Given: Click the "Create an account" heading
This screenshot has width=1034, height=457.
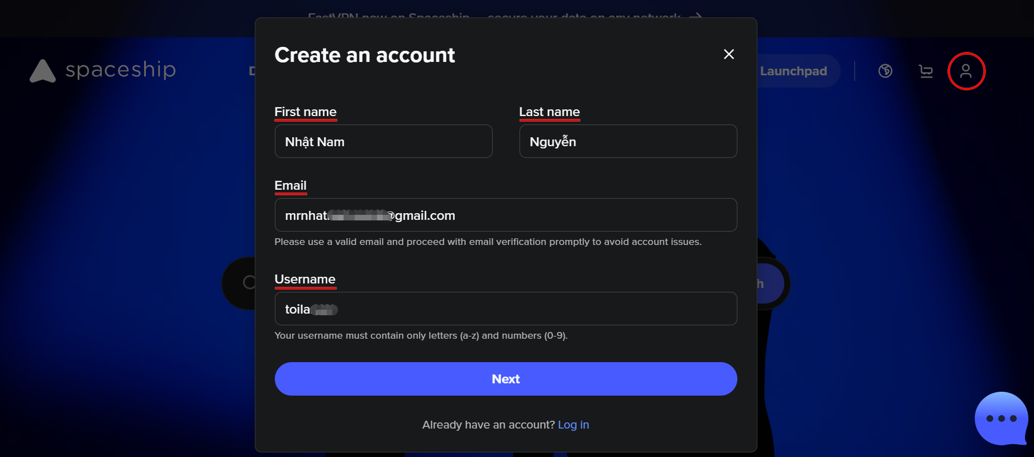Looking at the screenshot, I should pyautogui.click(x=365, y=55).
